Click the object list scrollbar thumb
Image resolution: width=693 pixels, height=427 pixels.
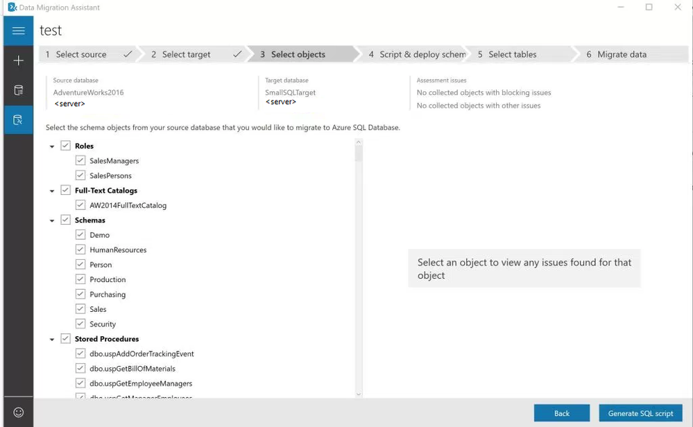[359, 153]
